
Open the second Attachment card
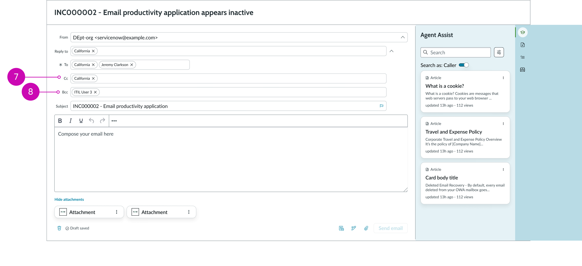161,212
